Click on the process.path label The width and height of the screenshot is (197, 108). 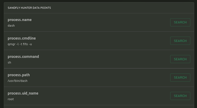(19, 75)
